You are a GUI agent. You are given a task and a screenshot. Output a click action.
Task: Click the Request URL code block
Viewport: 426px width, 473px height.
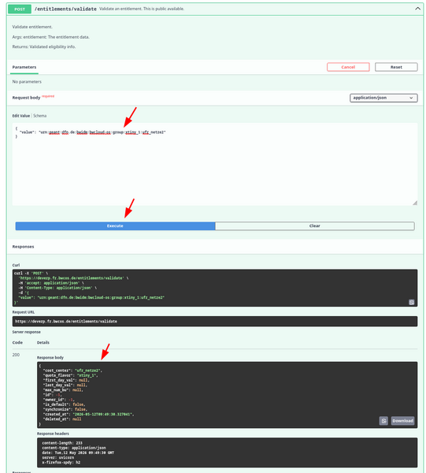pyautogui.click(x=215, y=322)
